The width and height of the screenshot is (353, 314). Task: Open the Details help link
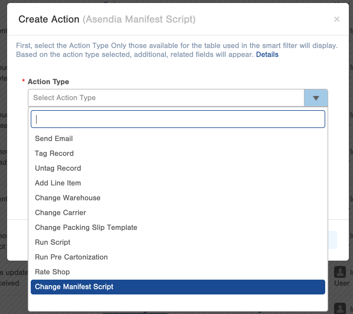click(x=267, y=55)
